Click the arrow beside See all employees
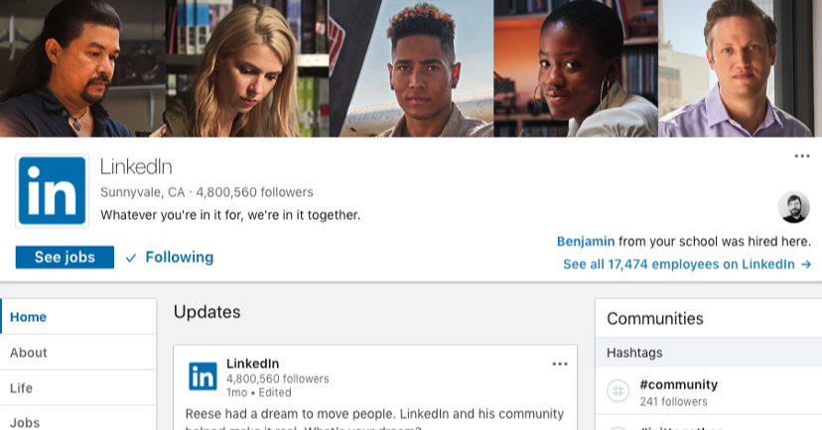822x430 pixels. coord(806,265)
